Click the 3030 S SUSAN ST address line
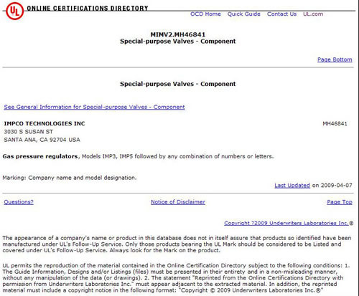Screen dimensions: 359x296 [29, 132]
